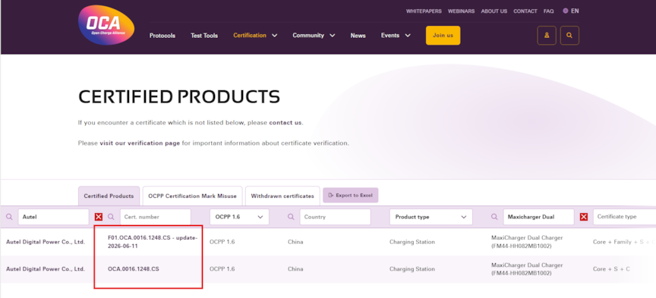Click the Export to Excel button
This screenshot has height=298, width=656.
[x=351, y=195]
